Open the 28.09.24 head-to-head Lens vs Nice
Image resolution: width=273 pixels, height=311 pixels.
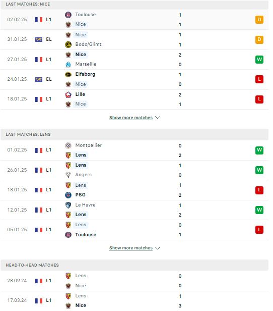click(x=134, y=281)
